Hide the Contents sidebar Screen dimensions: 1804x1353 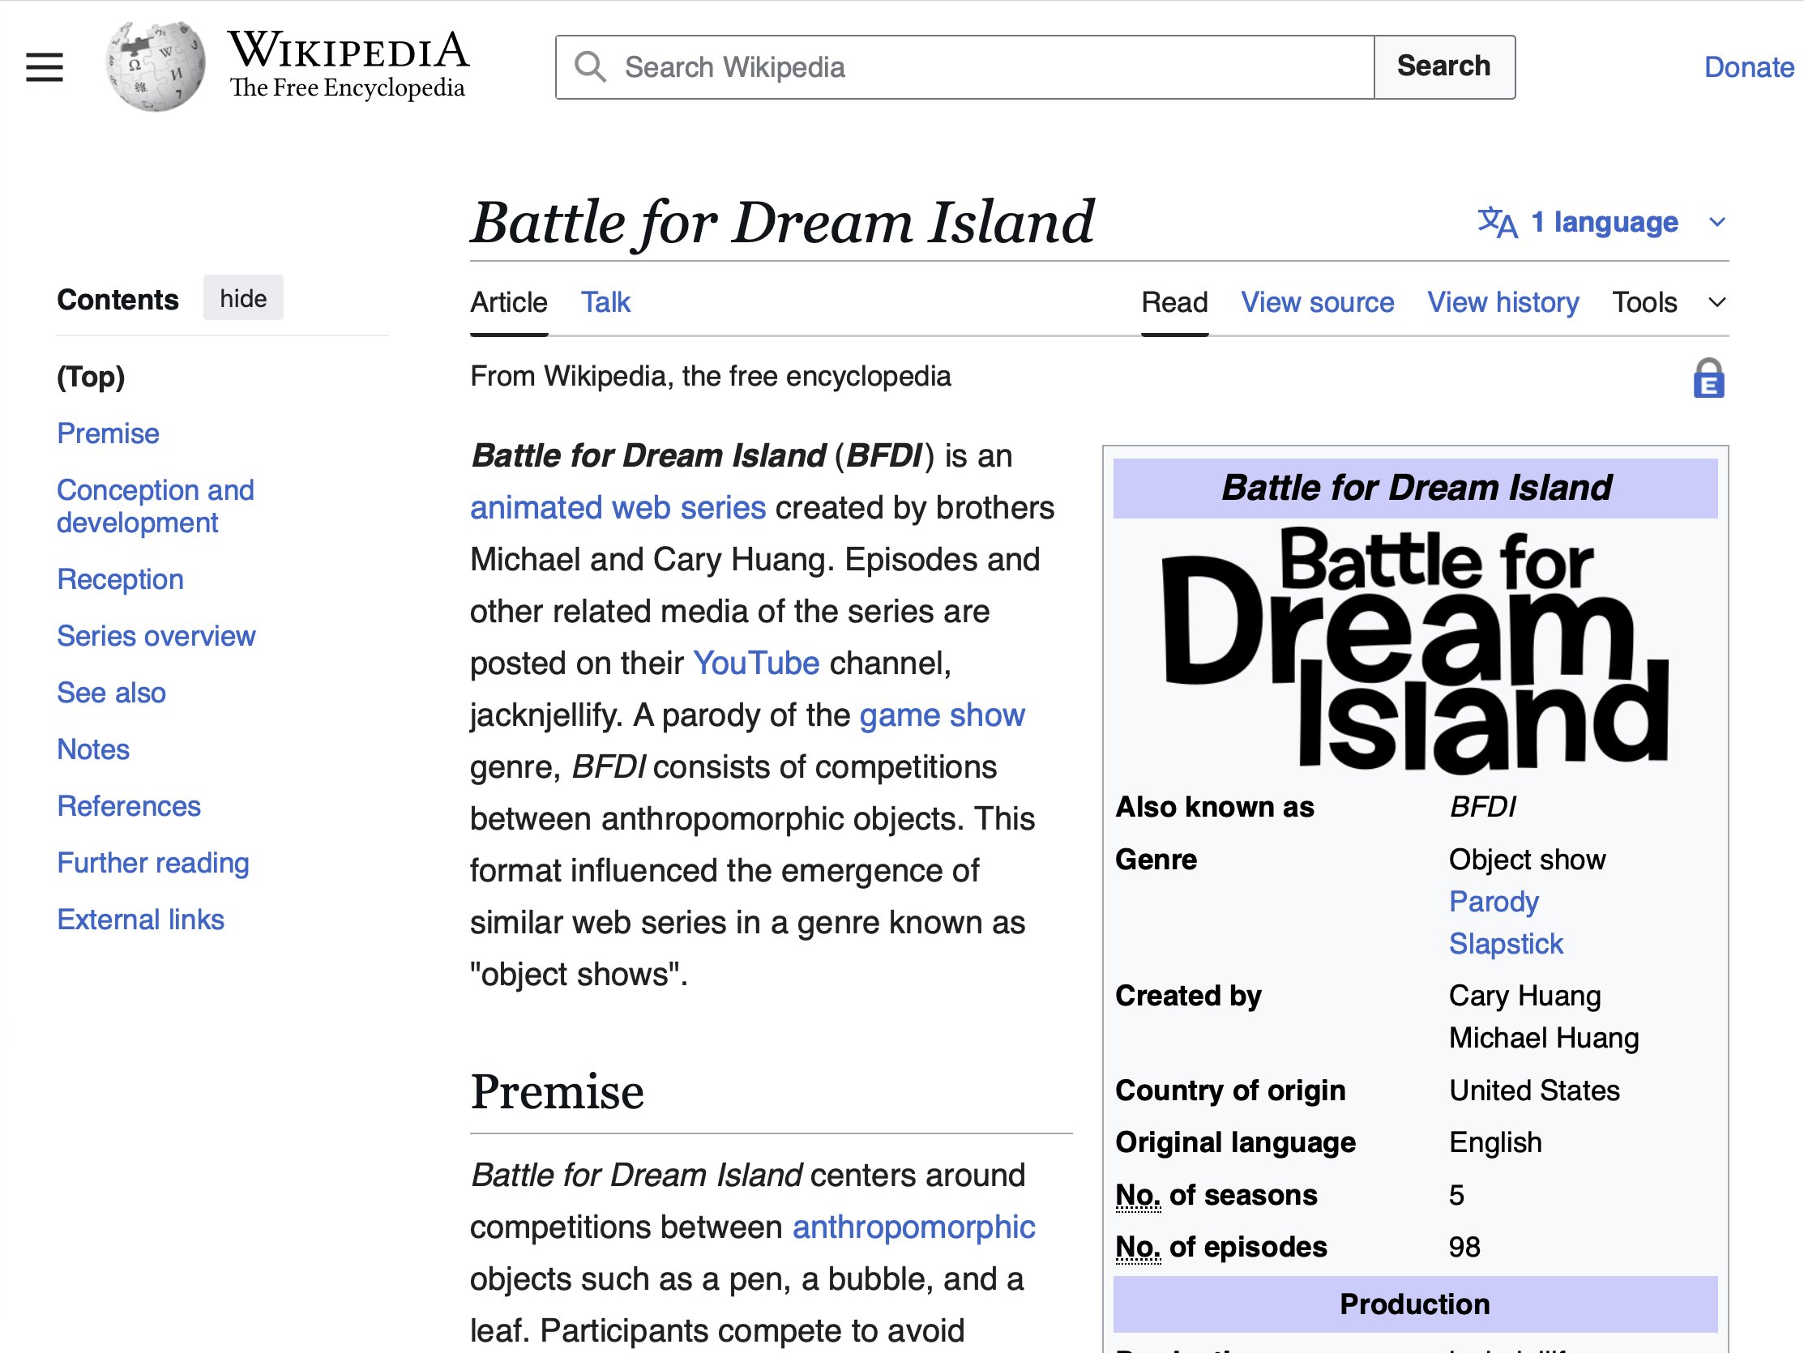tap(242, 297)
